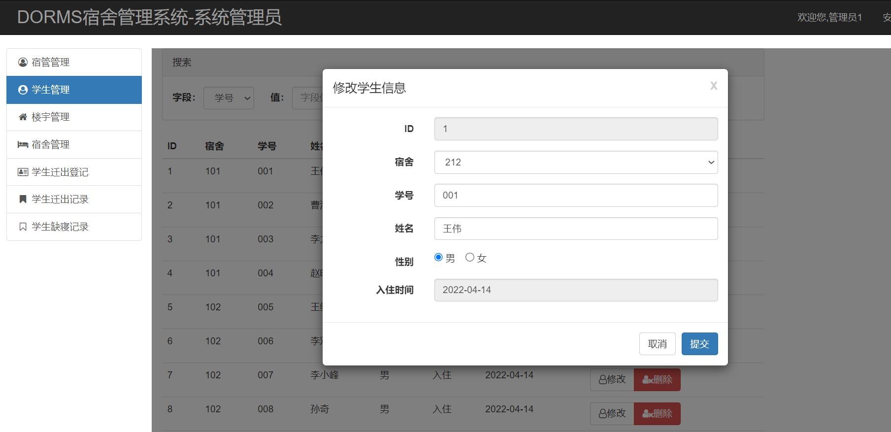
Task: Click the outline bookmark icon beside 学生缺寝记录
Action: (23, 227)
